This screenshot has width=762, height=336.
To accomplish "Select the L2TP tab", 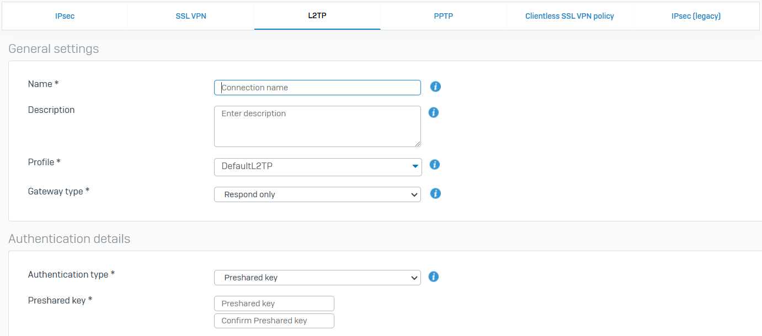I will click(317, 16).
